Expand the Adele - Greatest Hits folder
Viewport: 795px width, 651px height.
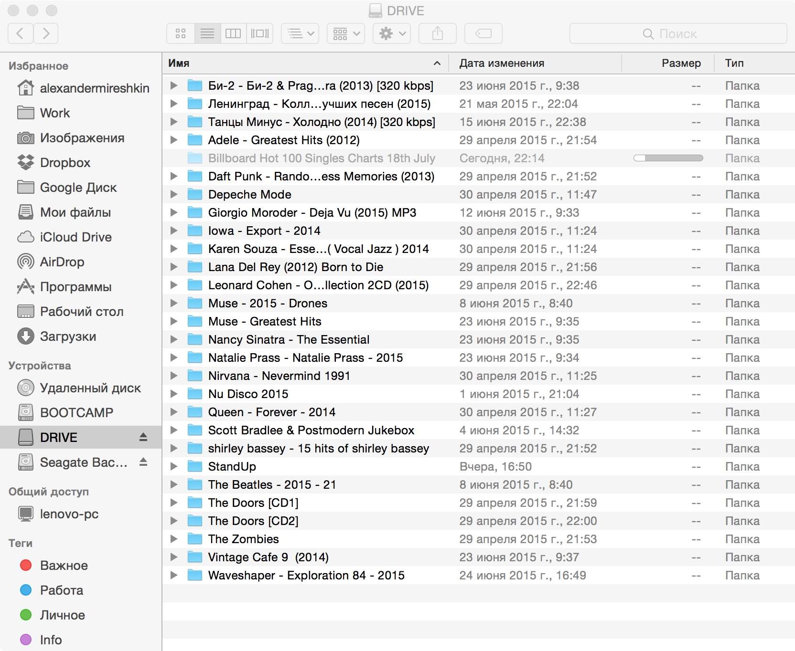point(174,140)
